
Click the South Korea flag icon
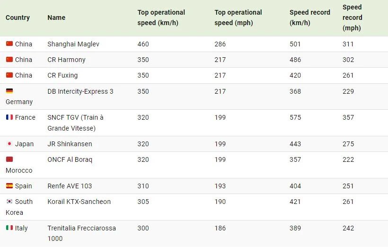(x=9, y=202)
